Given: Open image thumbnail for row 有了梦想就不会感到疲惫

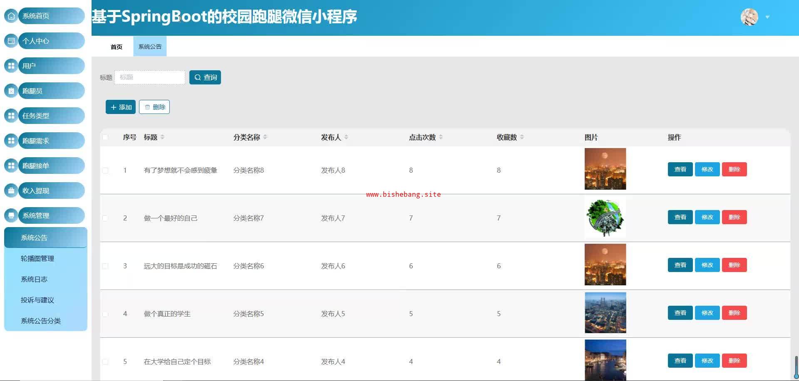Looking at the screenshot, I should click(605, 169).
